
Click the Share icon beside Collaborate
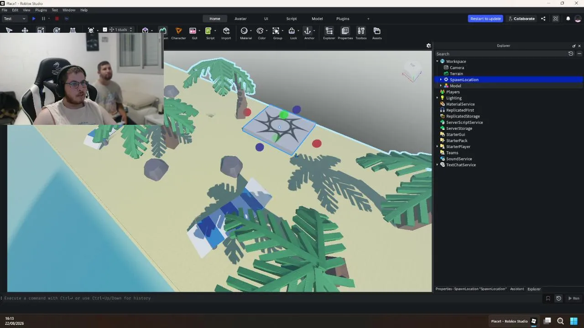(543, 19)
